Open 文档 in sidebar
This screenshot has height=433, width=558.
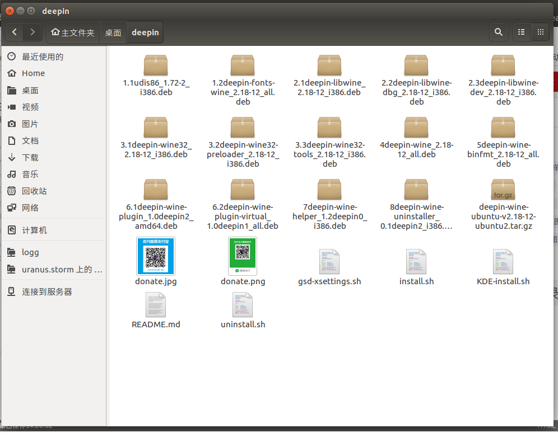tap(54, 140)
